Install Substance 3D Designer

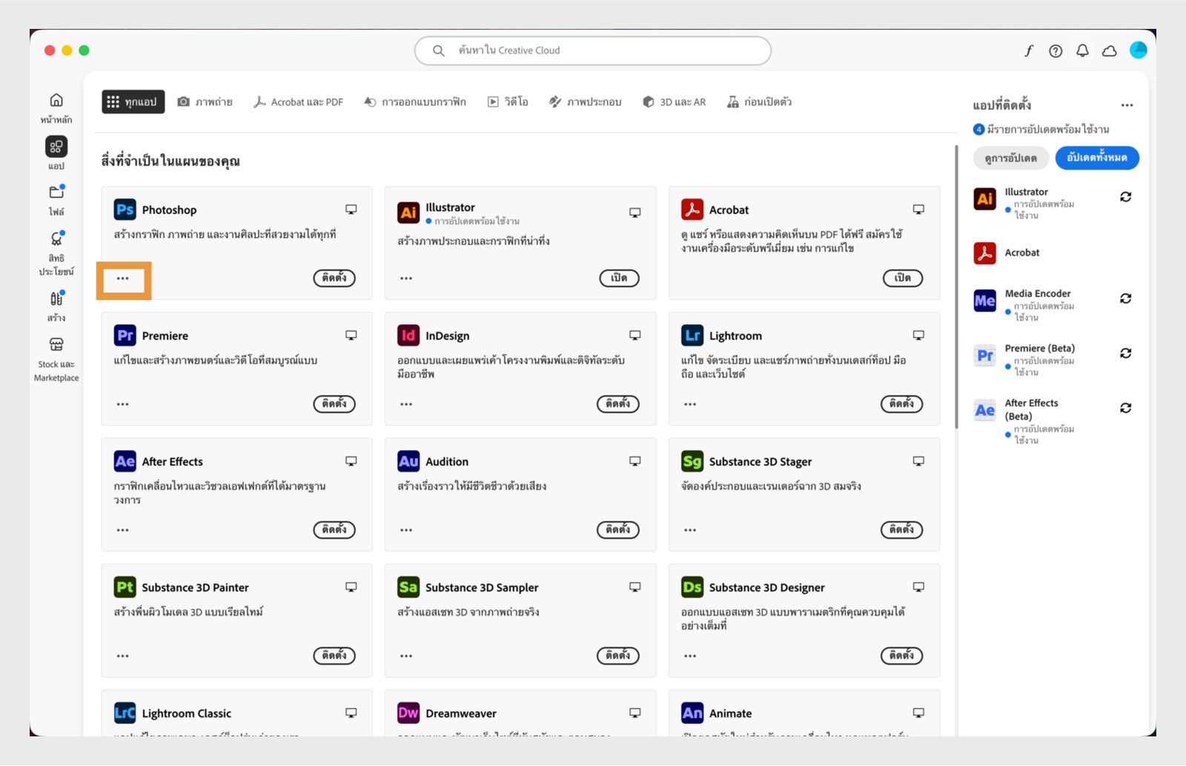902,656
